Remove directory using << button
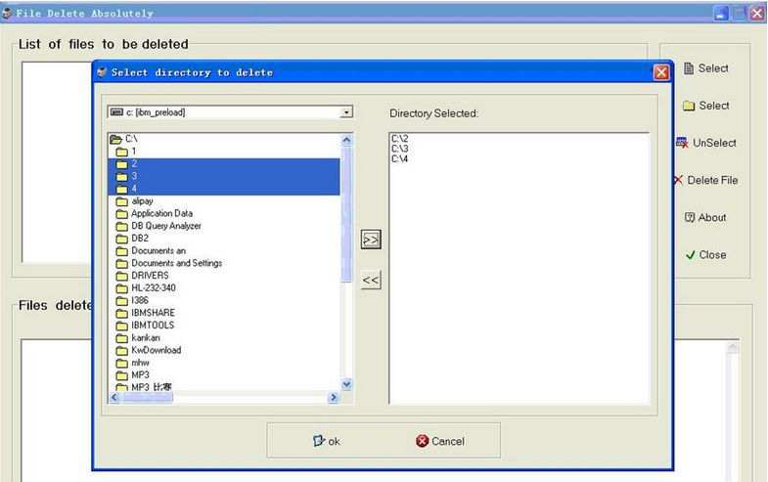The height and width of the screenshot is (482, 768). click(x=371, y=281)
